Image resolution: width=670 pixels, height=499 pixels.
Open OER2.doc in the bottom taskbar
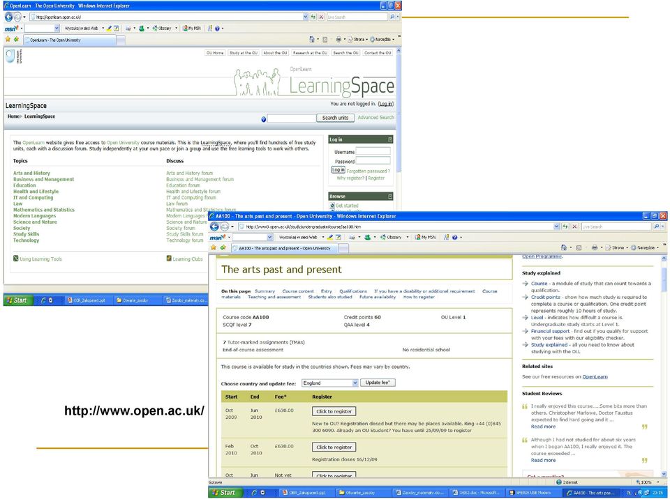click(477, 493)
